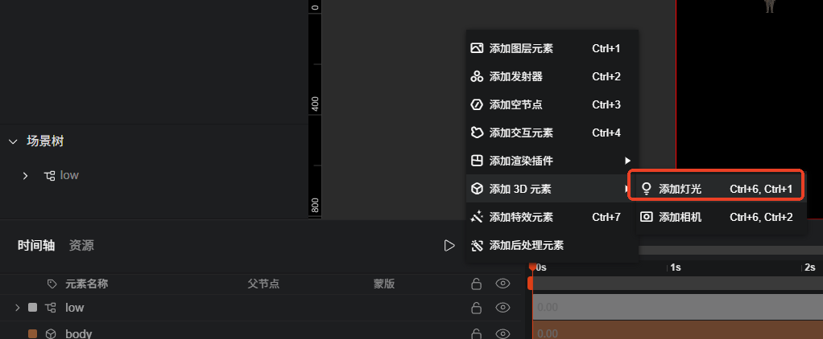Click the cube icon beside 添加 3D 元素
The height and width of the screenshot is (339, 823).
[477, 189]
